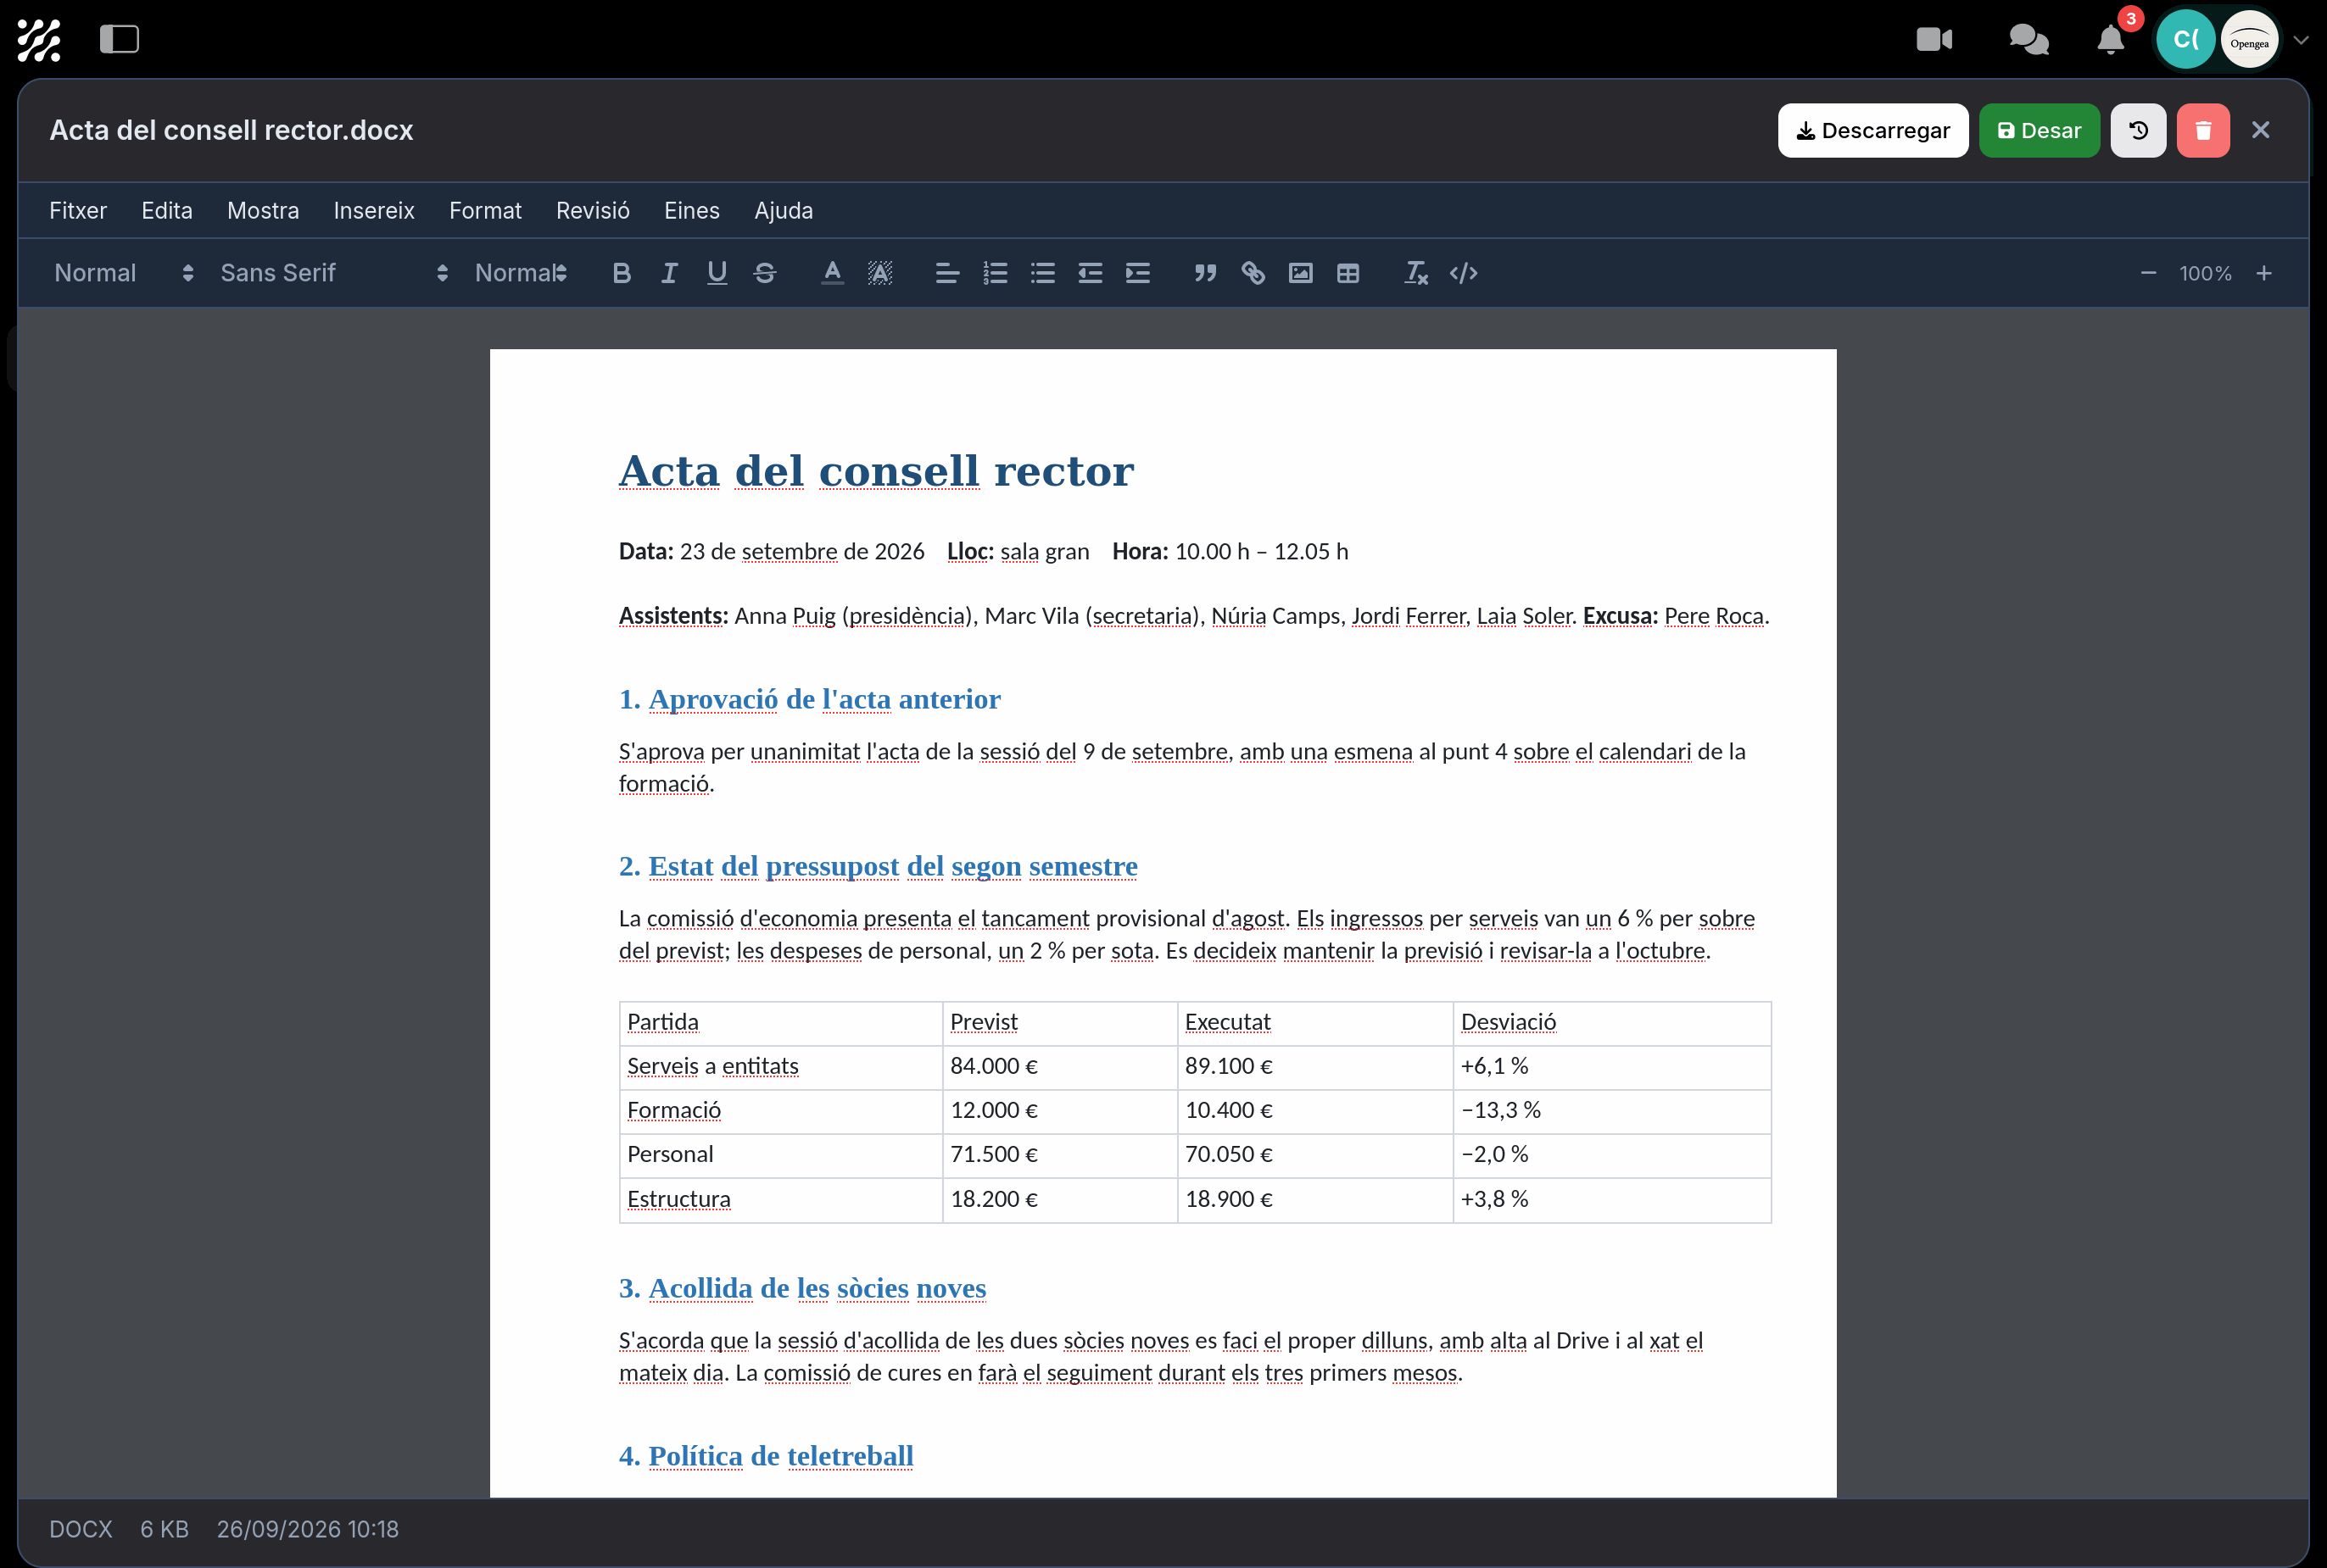The width and height of the screenshot is (2327, 1568).
Task: Open the Insereix menu
Action: tap(373, 210)
